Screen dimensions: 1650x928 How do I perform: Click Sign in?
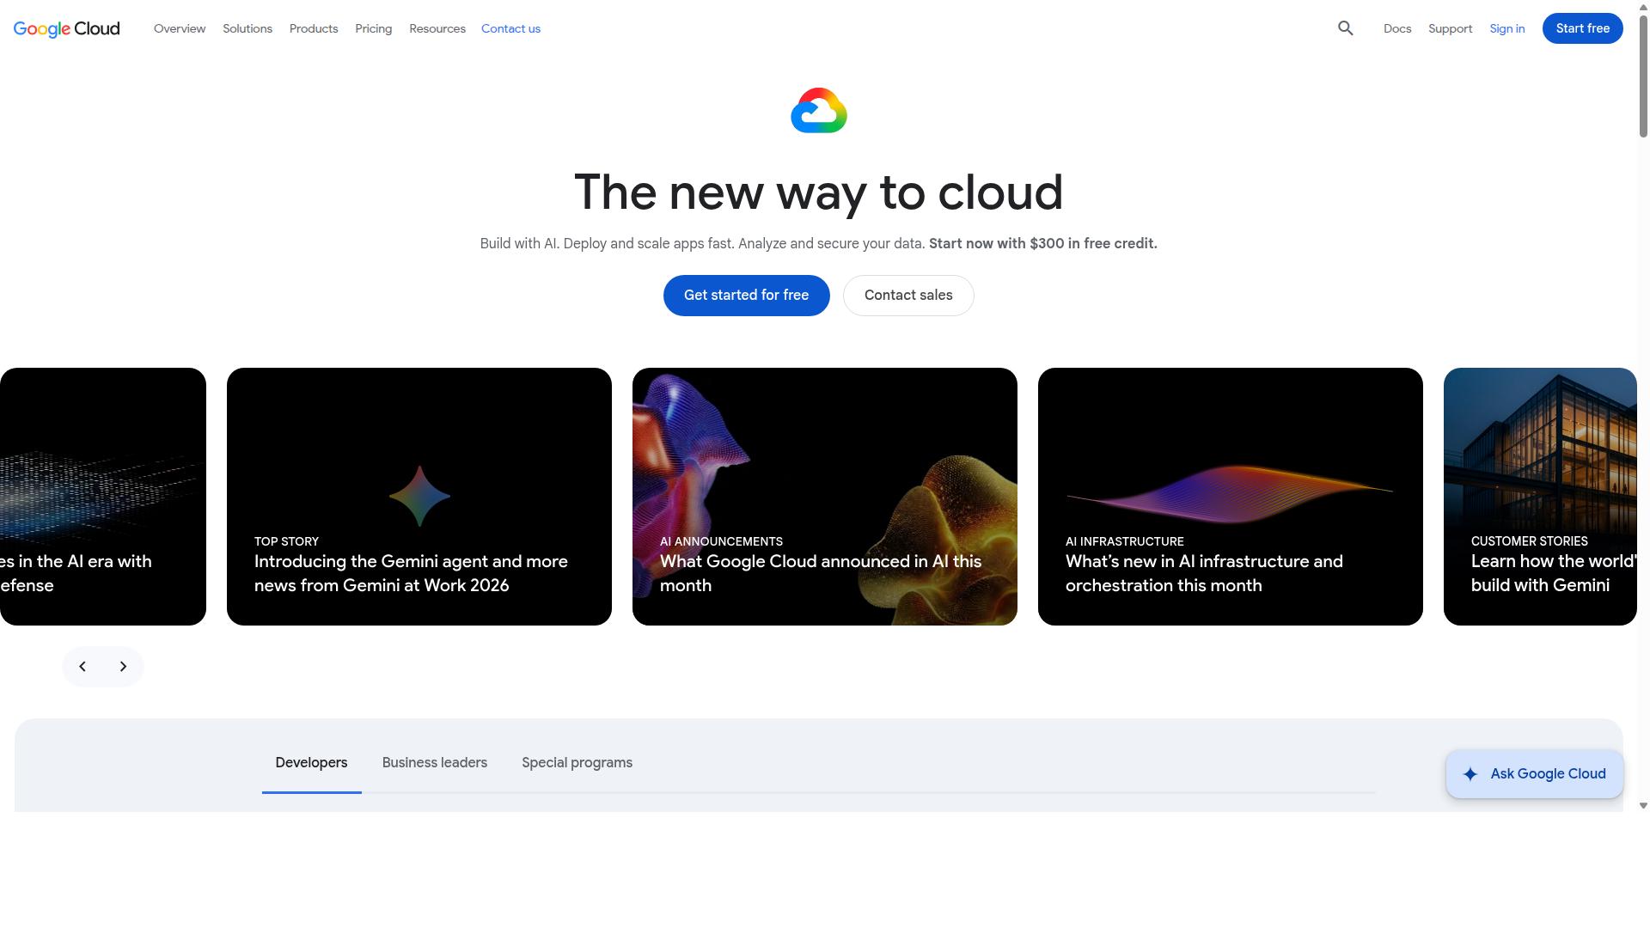tap(1507, 28)
